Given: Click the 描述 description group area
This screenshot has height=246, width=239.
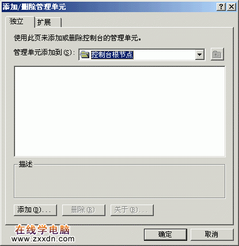Looking at the screenshot, I should click(120, 181).
